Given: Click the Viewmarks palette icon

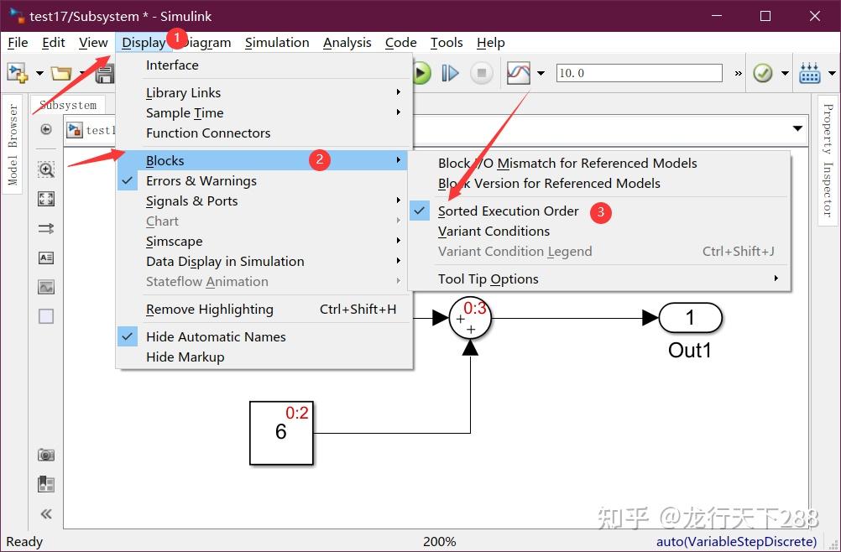Looking at the screenshot, I should click(46, 485).
